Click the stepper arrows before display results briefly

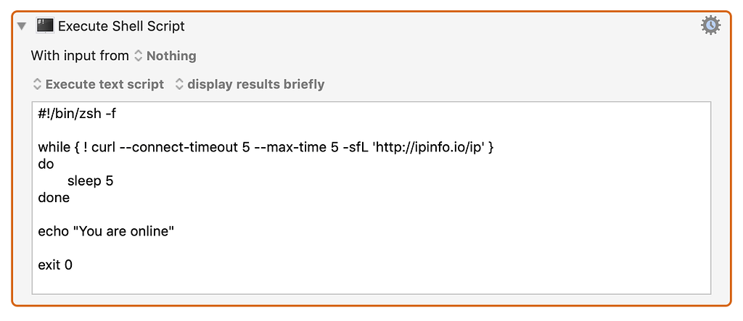(179, 84)
